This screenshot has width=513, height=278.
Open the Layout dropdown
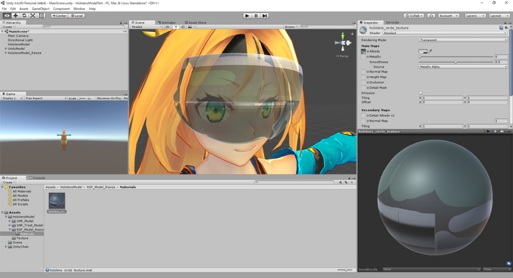499,16
